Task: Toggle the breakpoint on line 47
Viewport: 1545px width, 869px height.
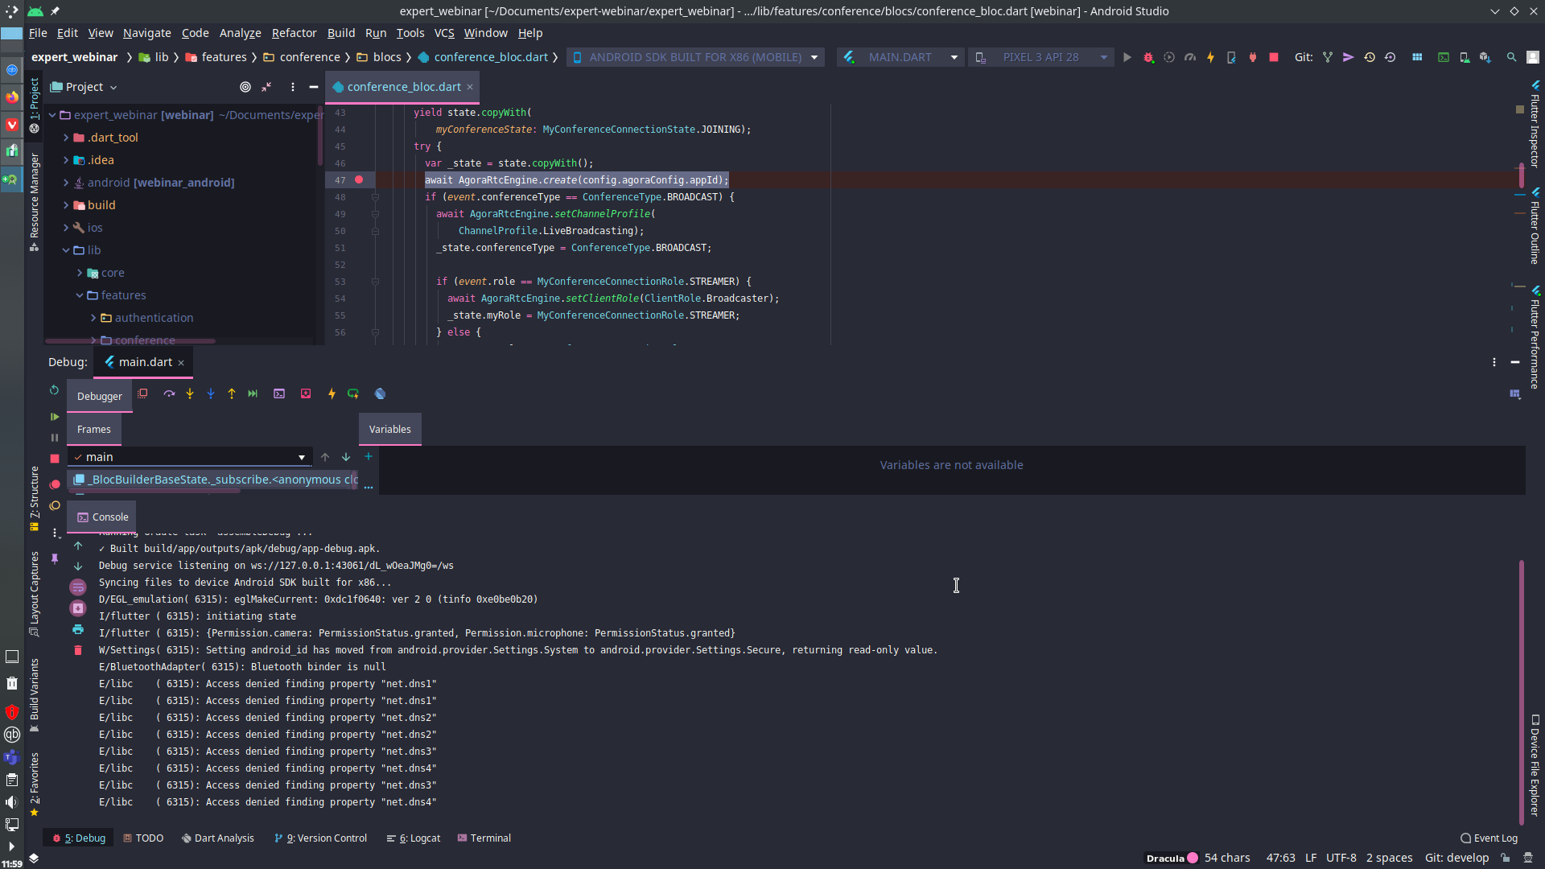Action: 359,179
